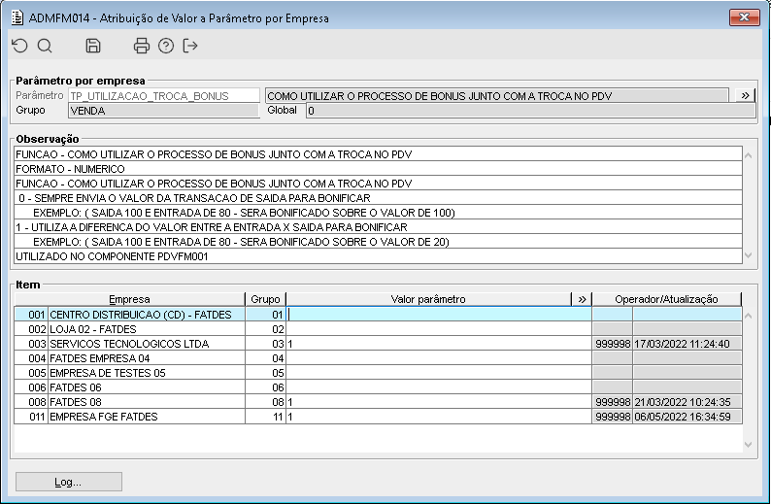
Task: Click group cell 11
Action: (x=265, y=417)
